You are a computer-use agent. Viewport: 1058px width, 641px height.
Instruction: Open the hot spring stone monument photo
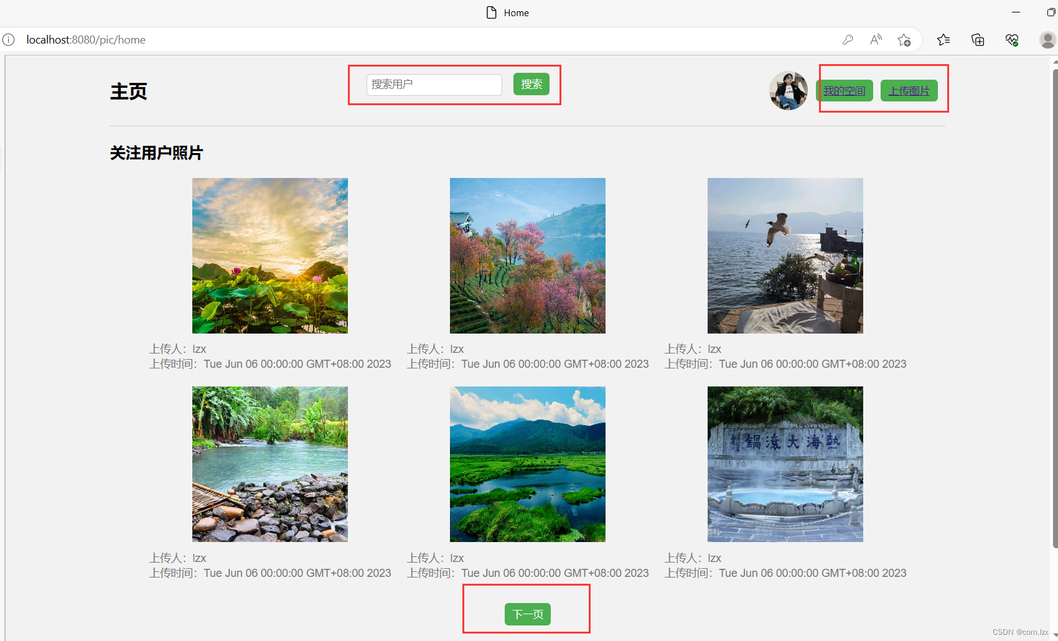785,464
